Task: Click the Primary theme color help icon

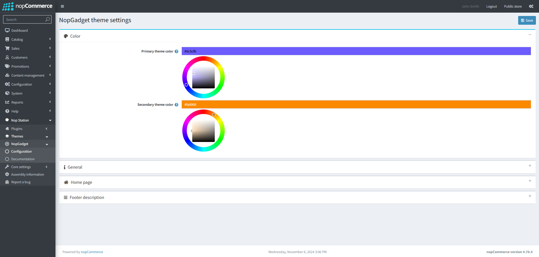Action: tap(176, 51)
